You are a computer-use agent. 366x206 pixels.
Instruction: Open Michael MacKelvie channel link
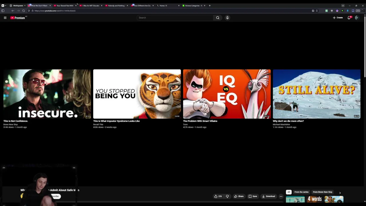(x=281, y=124)
